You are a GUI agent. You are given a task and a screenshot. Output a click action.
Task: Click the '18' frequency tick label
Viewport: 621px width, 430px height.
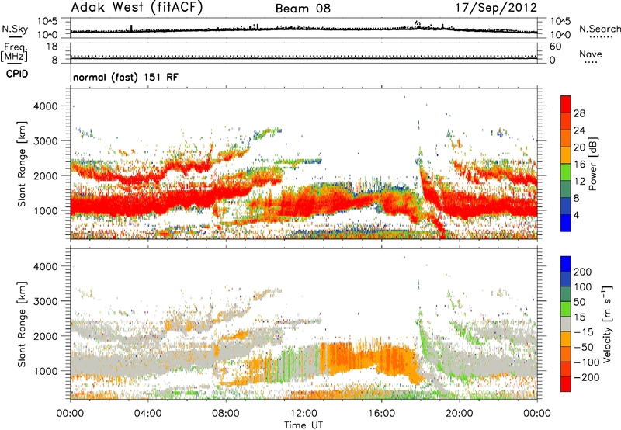click(x=51, y=47)
